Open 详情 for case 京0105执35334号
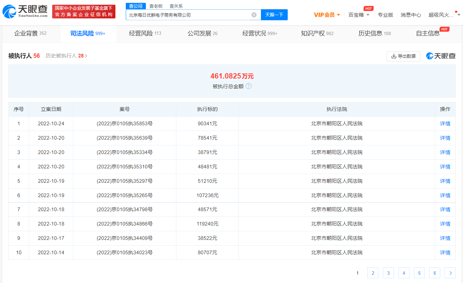Viewport: 463px width, 283px height. click(445, 152)
